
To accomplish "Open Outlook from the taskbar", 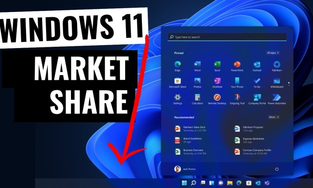I will pyautogui.click(x=258, y=183).
